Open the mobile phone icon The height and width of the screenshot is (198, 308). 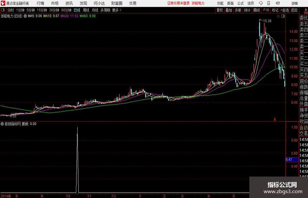(x=269, y=3)
